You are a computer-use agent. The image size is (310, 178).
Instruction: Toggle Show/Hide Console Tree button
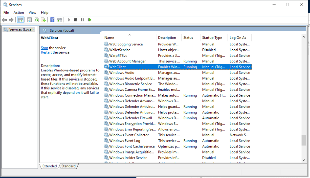click(x=21, y=20)
